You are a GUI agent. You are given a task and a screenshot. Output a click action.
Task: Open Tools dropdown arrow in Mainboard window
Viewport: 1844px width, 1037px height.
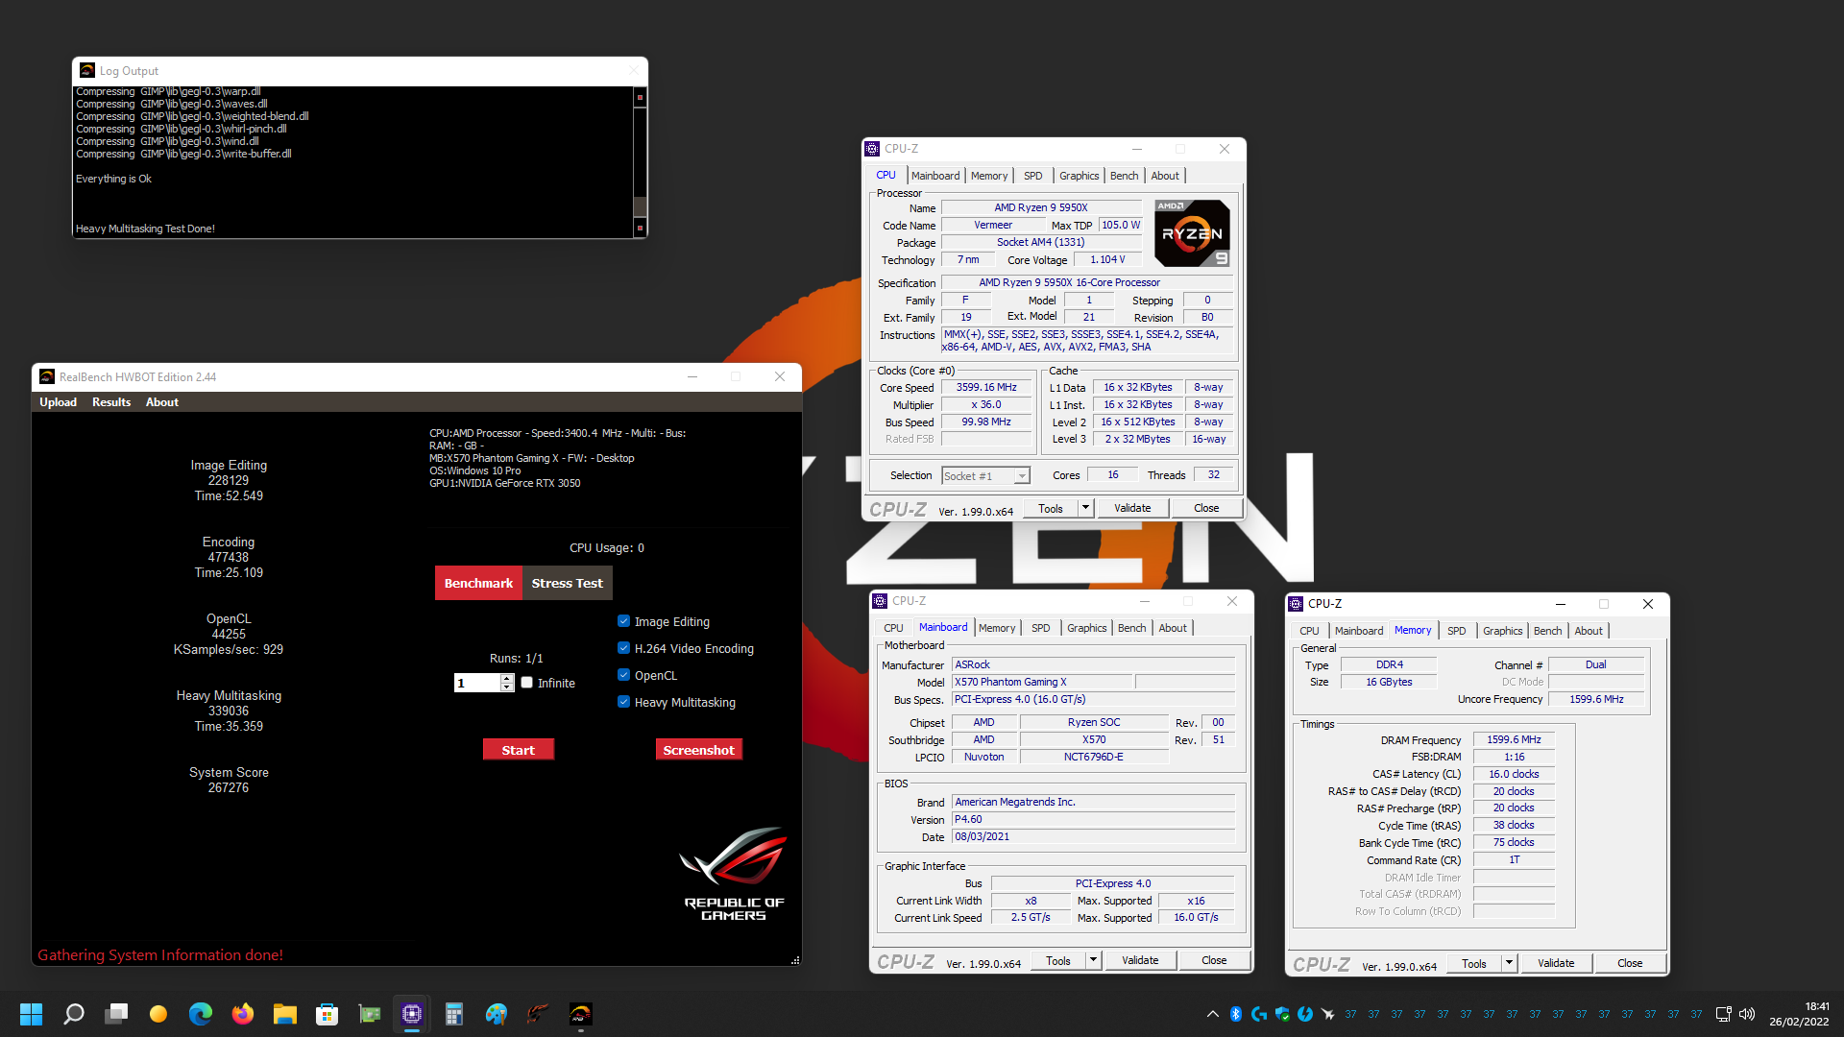coord(1093,960)
